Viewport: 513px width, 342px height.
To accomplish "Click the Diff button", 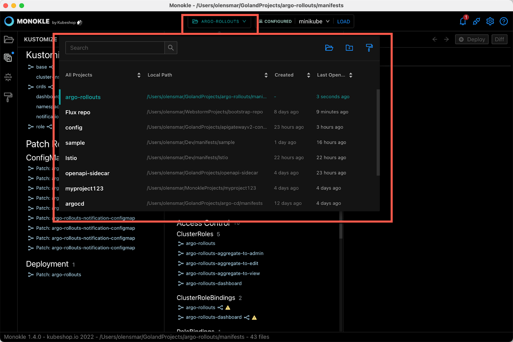I will (499, 39).
